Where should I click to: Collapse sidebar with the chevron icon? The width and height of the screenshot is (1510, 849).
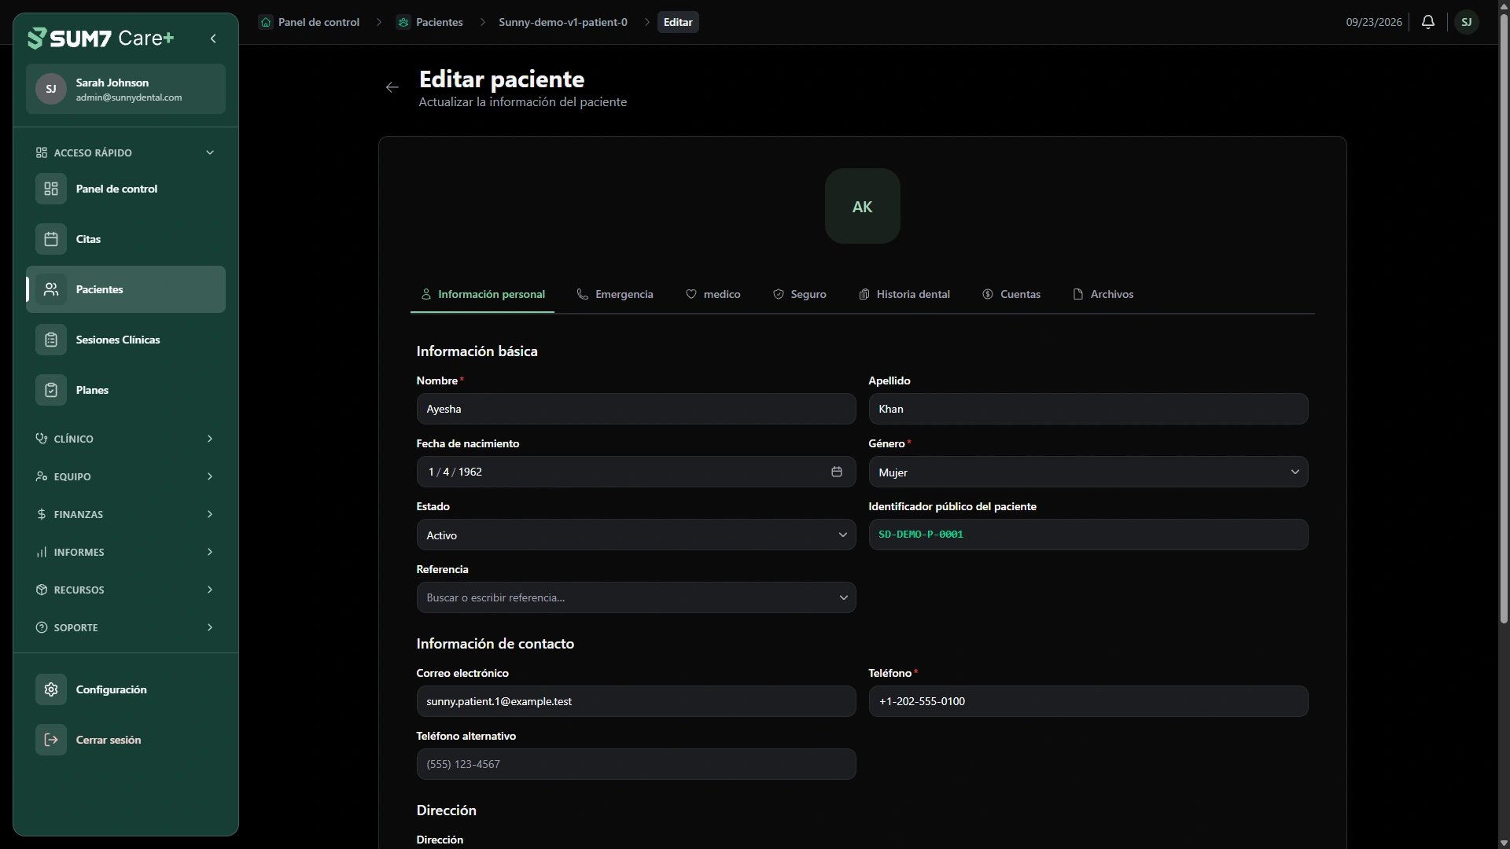point(213,39)
